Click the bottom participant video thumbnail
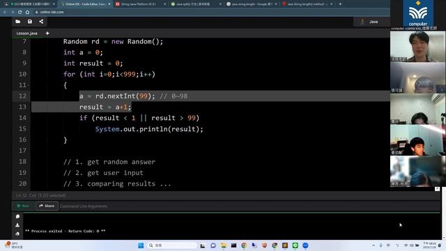 pyautogui.click(x=417, y=172)
